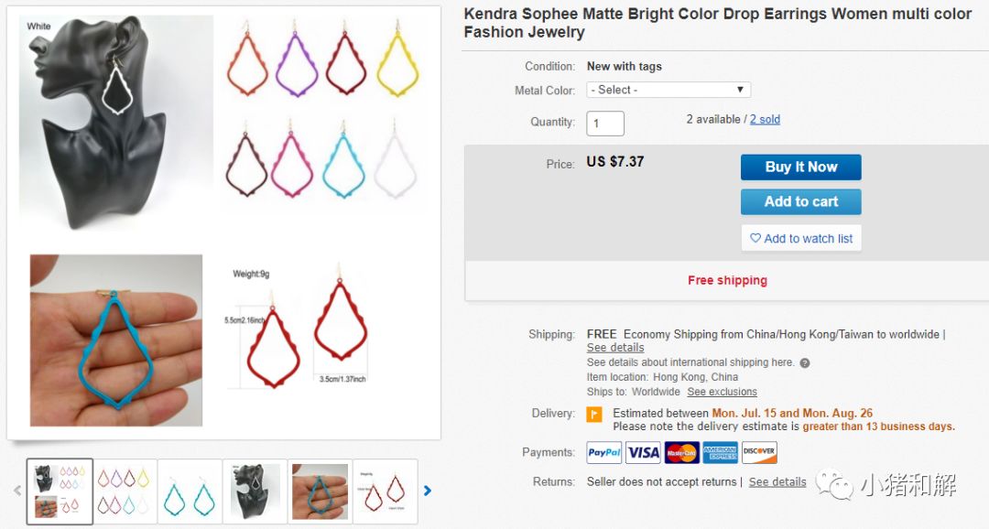Toggle Add to watch list heart button
The width and height of the screenshot is (989, 529).
point(801,239)
